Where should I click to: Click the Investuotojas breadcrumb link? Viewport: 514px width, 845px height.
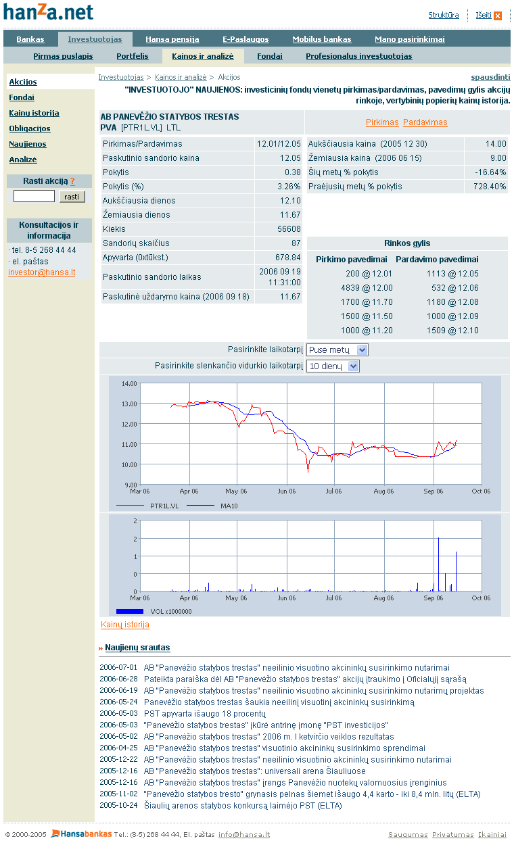121,77
